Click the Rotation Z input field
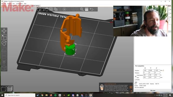 coord(157,73)
